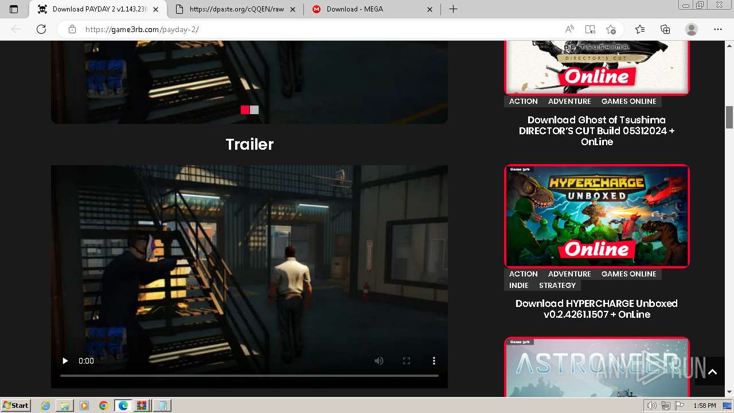Launch Google Chrome from taskbar
This screenshot has height=413, width=734.
coord(103,406)
